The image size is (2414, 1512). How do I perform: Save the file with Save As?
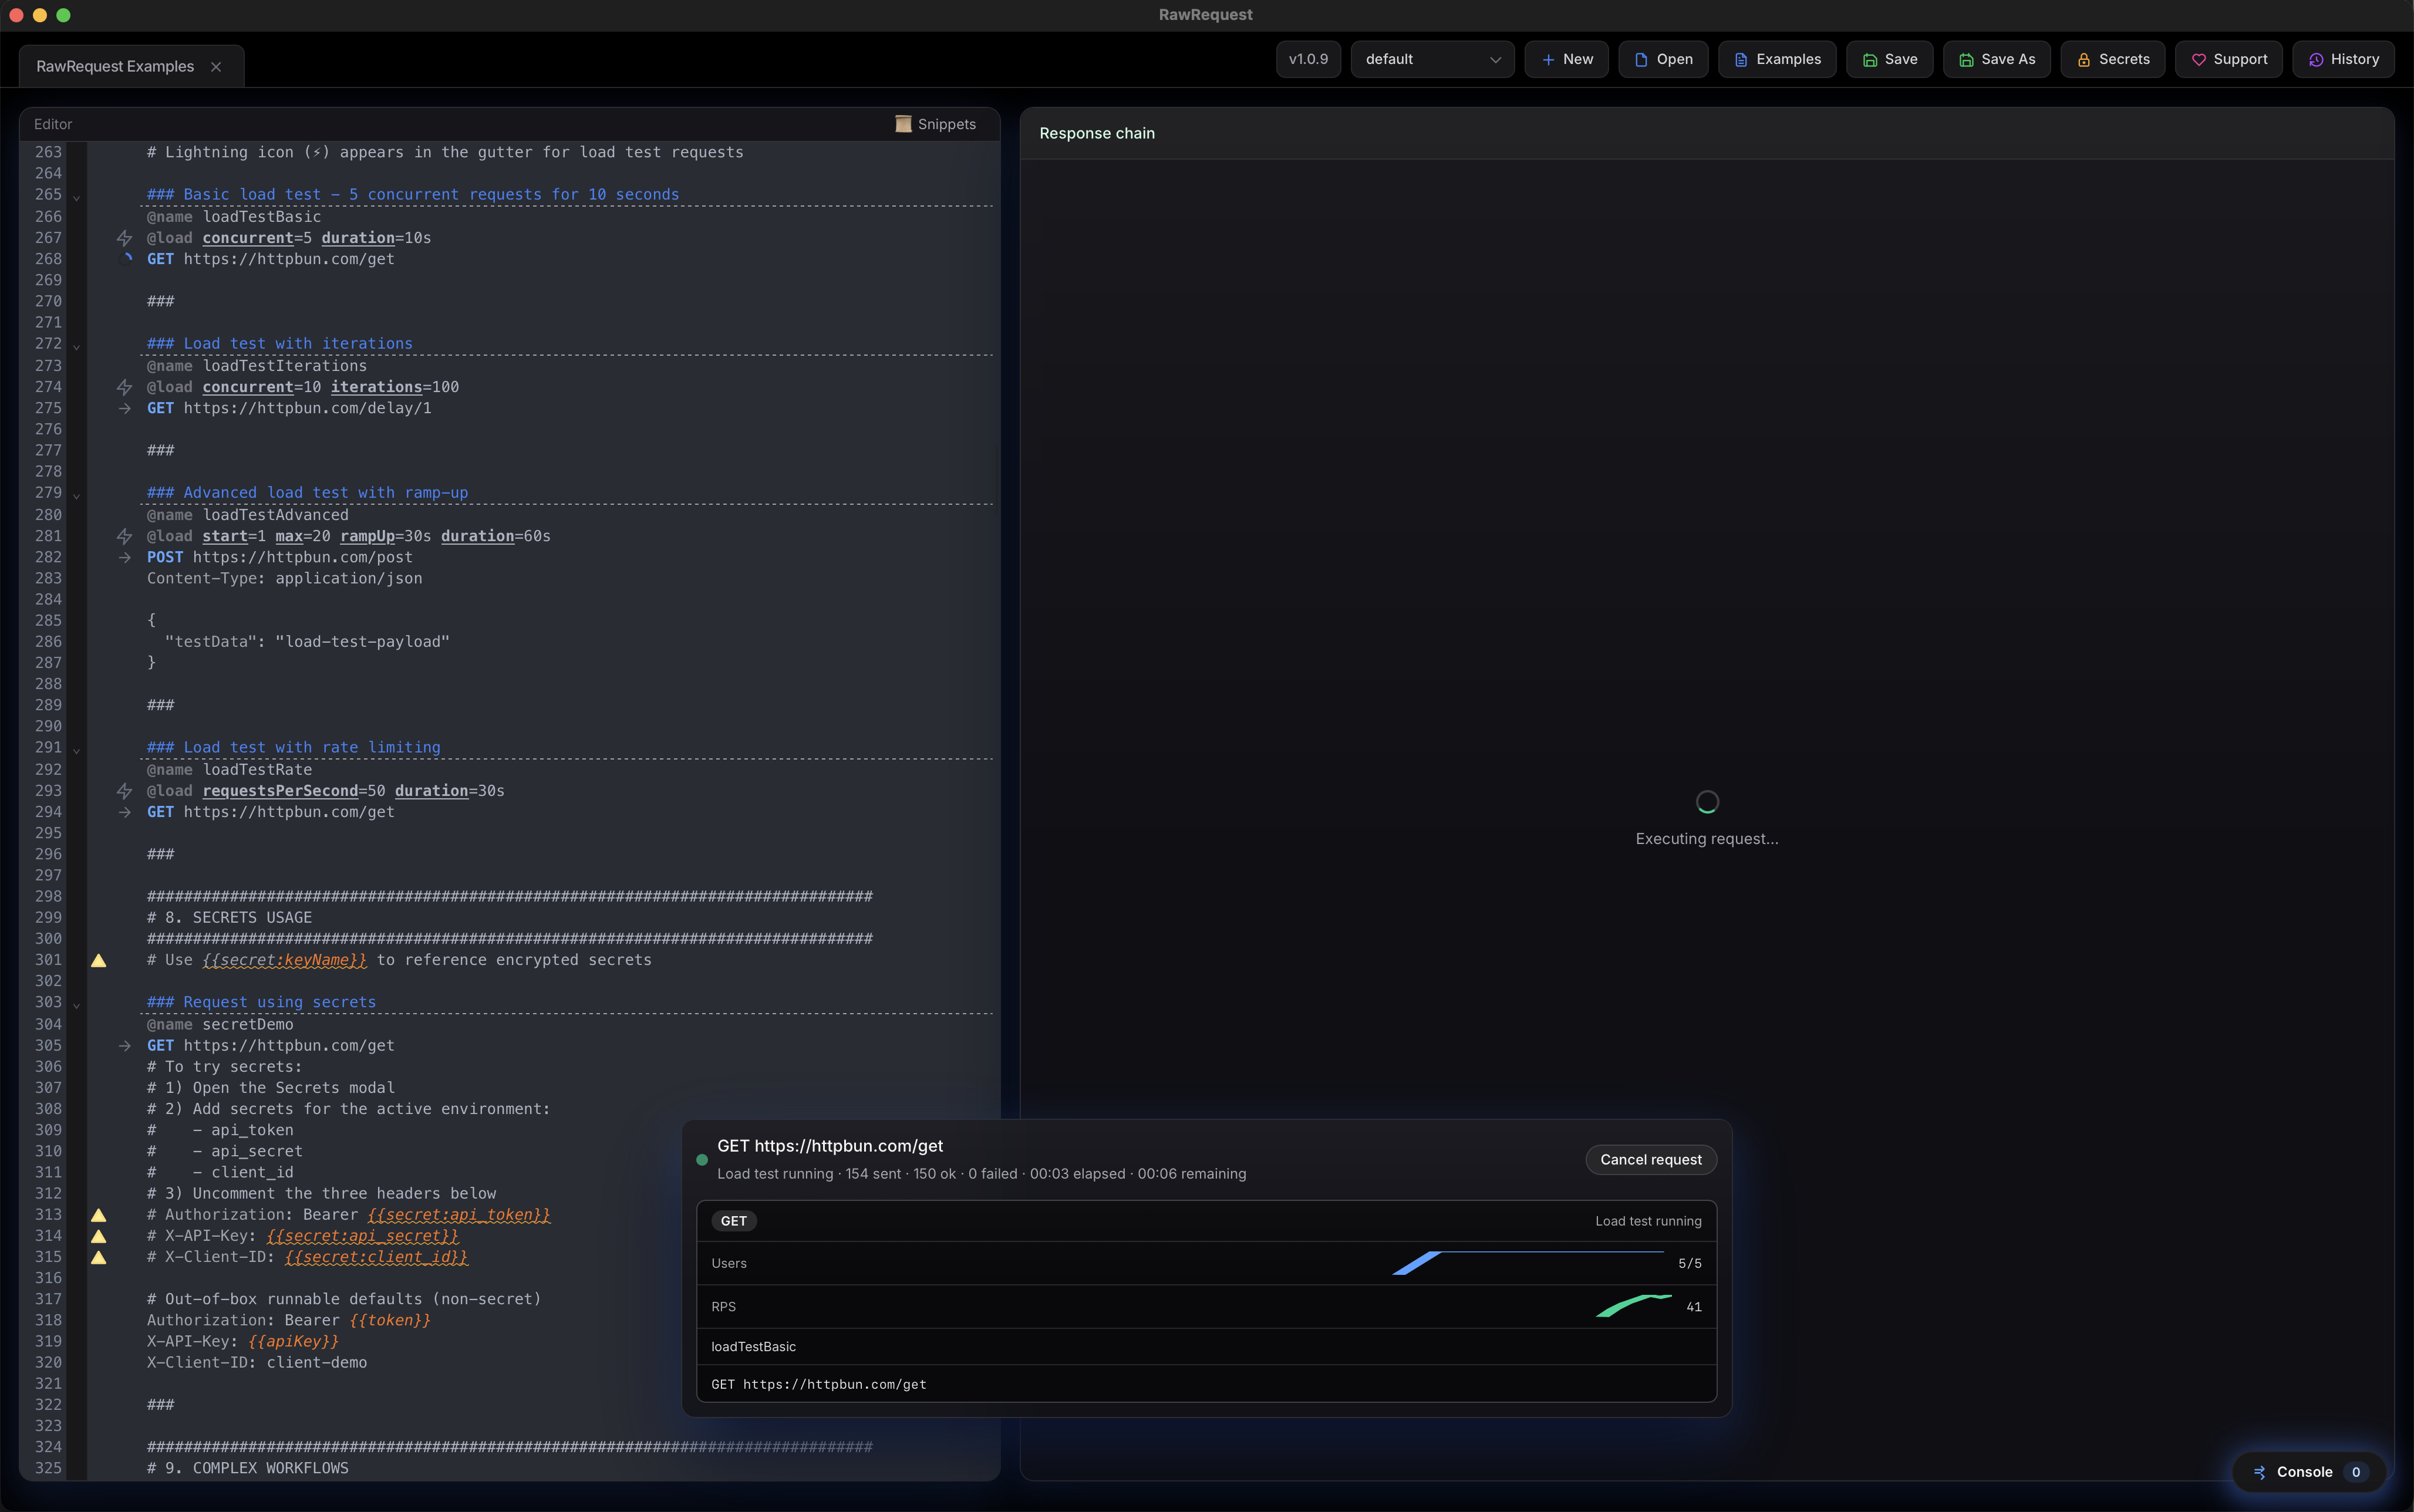(1996, 59)
